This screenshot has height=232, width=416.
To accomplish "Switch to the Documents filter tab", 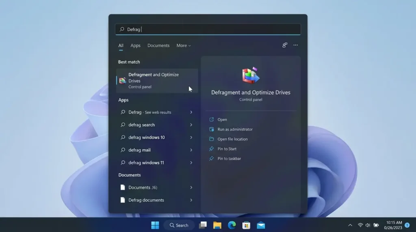I will (x=158, y=45).
